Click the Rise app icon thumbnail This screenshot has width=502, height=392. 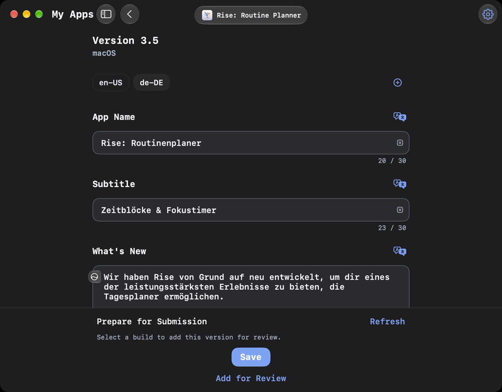207,15
